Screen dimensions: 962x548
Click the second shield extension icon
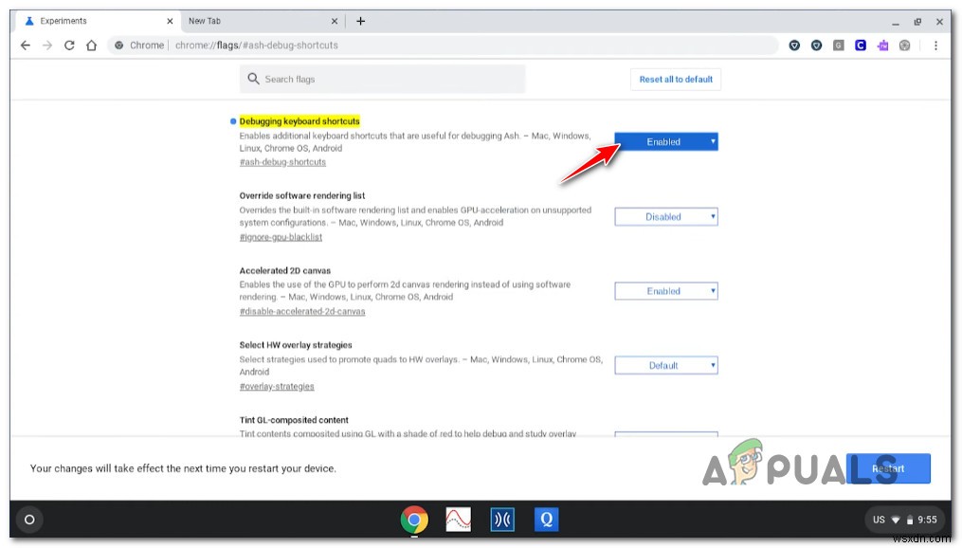click(817, 46)
